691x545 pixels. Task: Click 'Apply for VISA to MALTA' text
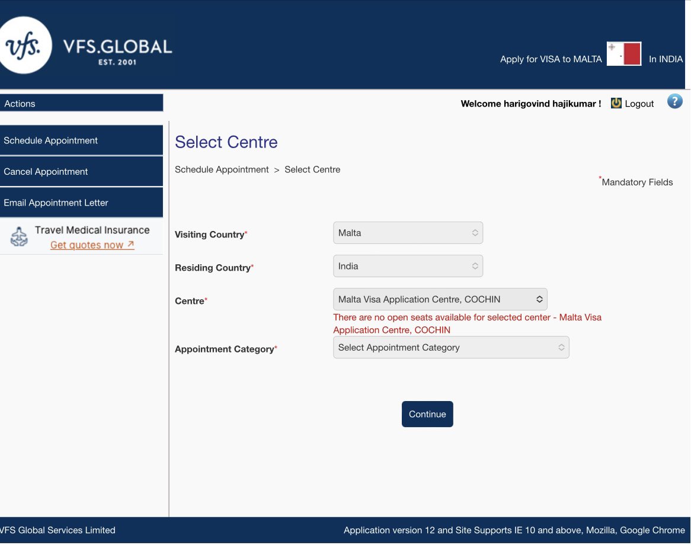[x=551, y=59]
